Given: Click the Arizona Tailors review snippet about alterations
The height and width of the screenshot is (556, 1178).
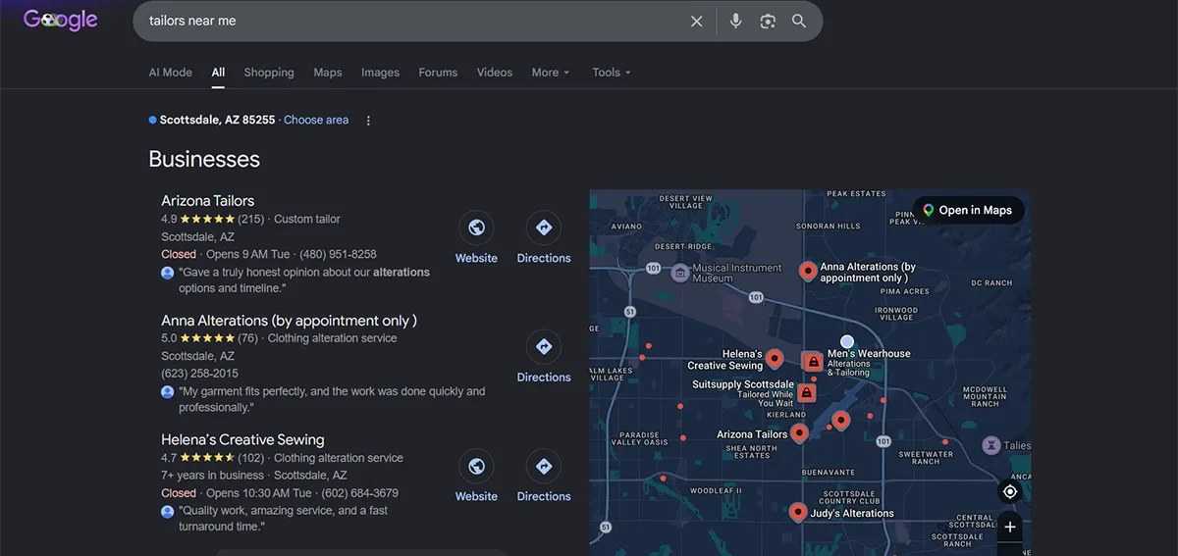Looking at the screenshot, I should [304, 280].
